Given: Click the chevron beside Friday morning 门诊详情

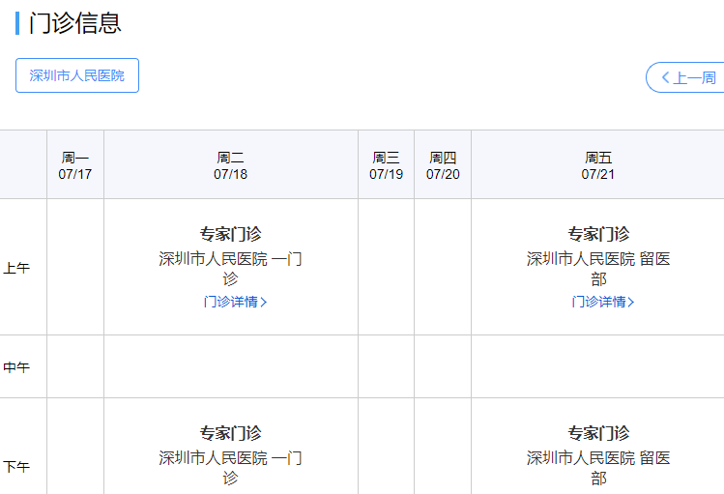Looking at the screenshot, I should [x=631, y=302].
